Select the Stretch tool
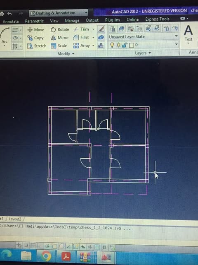This screenshot has width=198, height=265. [37, 46]
